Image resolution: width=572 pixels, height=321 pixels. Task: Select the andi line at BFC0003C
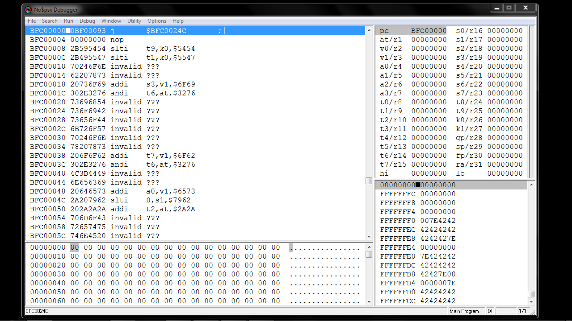coord(195,165)
